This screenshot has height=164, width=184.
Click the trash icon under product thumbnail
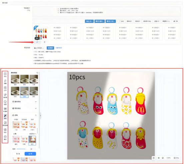point(45,42)
